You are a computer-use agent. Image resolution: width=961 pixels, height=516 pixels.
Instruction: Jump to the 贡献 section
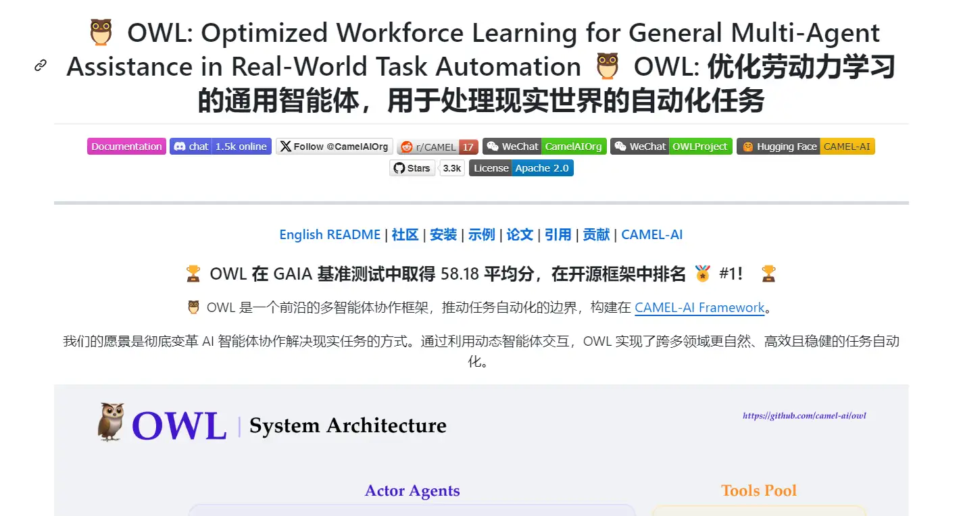tap(596, 234)
